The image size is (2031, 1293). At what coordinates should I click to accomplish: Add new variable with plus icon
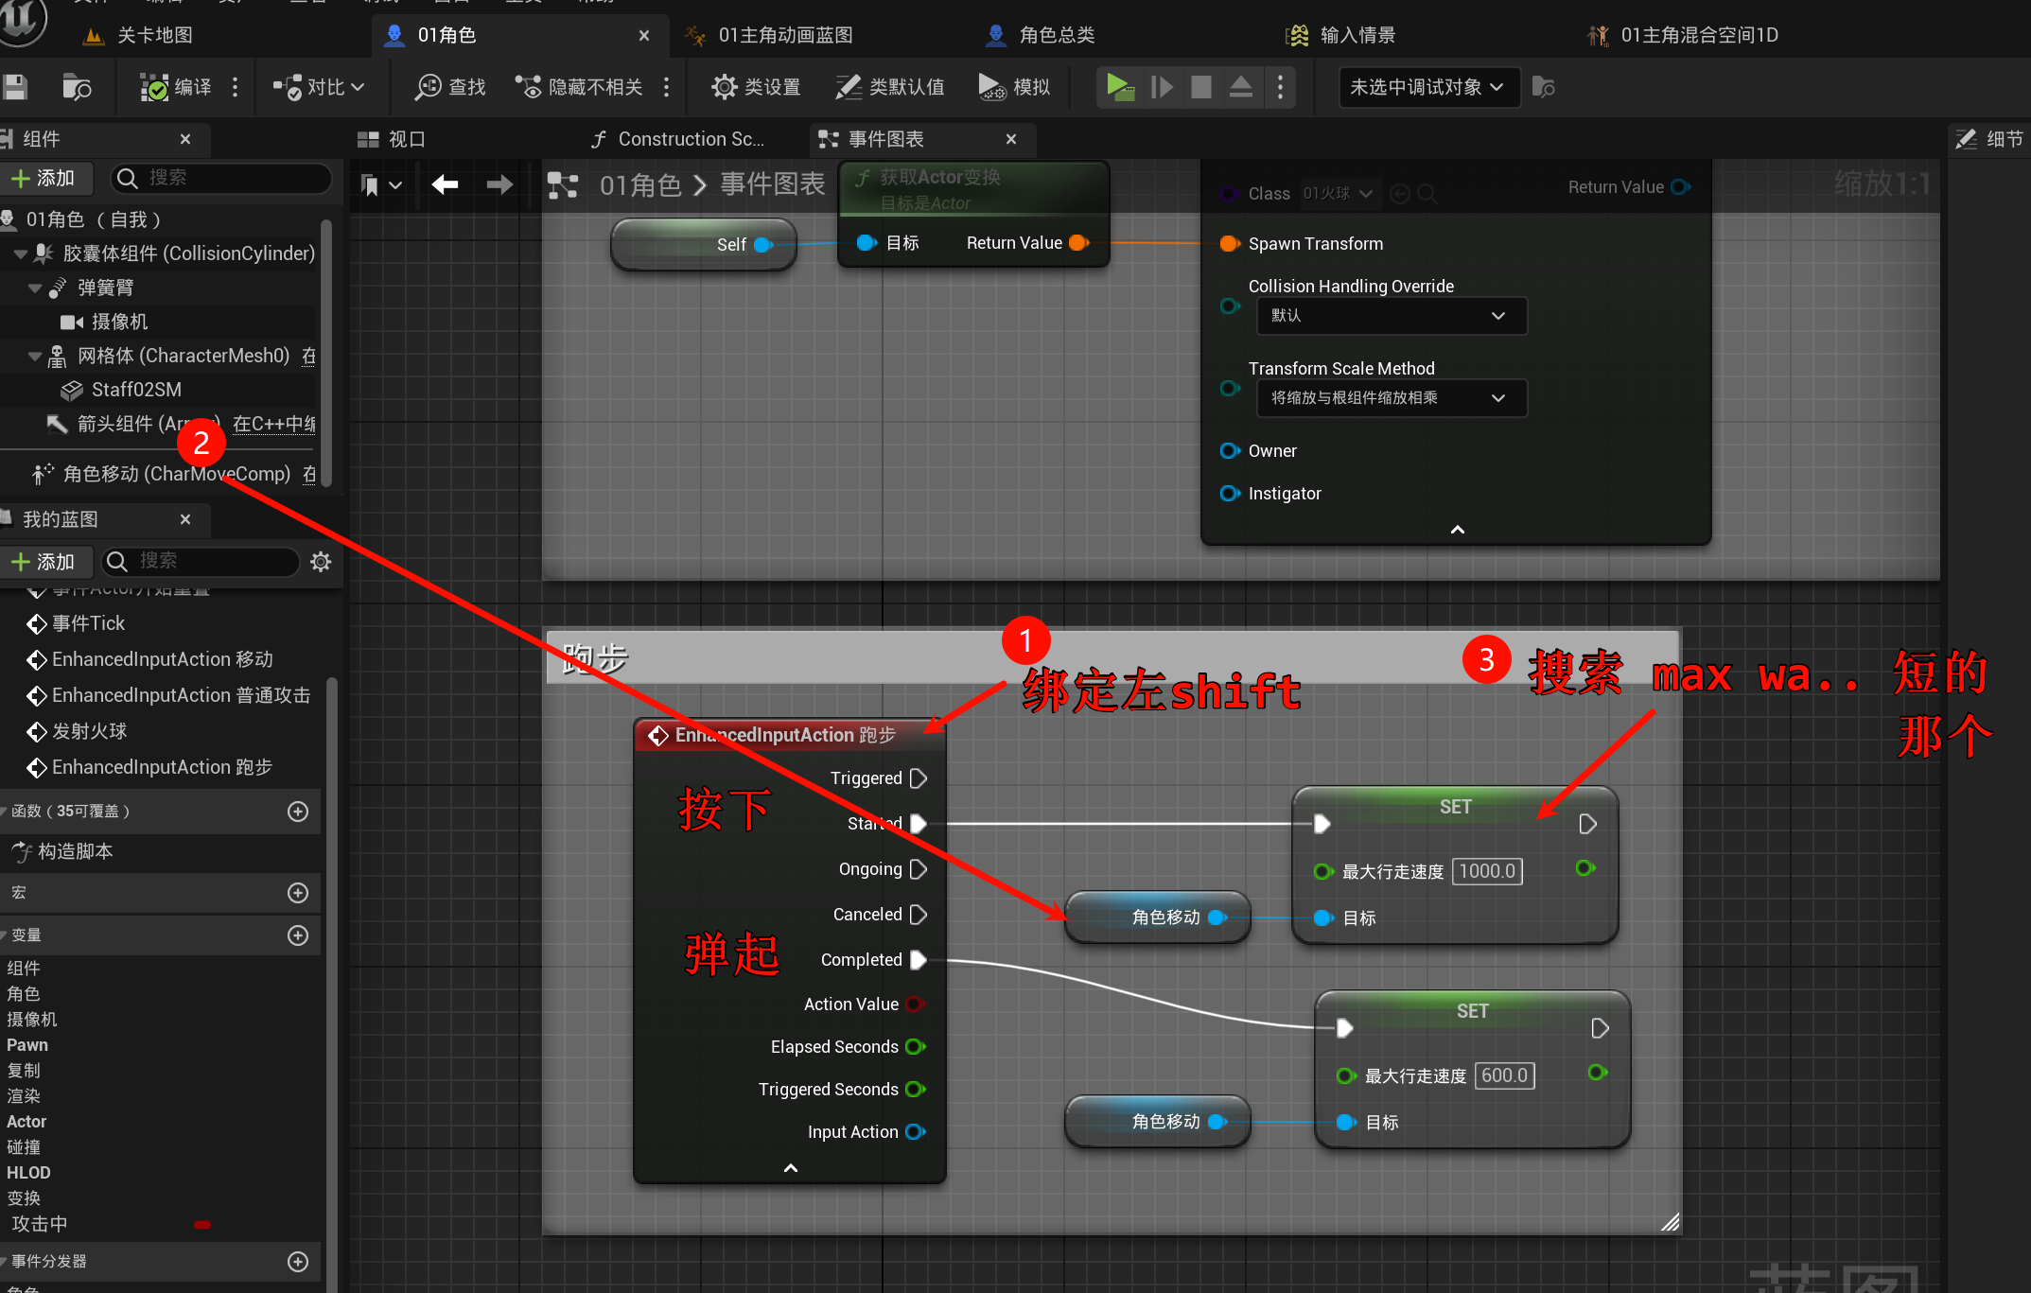coord(298,935)
